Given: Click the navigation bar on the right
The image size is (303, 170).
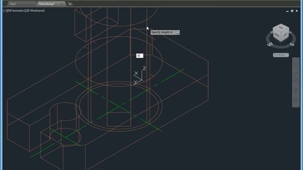Looking at the screenshot, I should 295,82.
